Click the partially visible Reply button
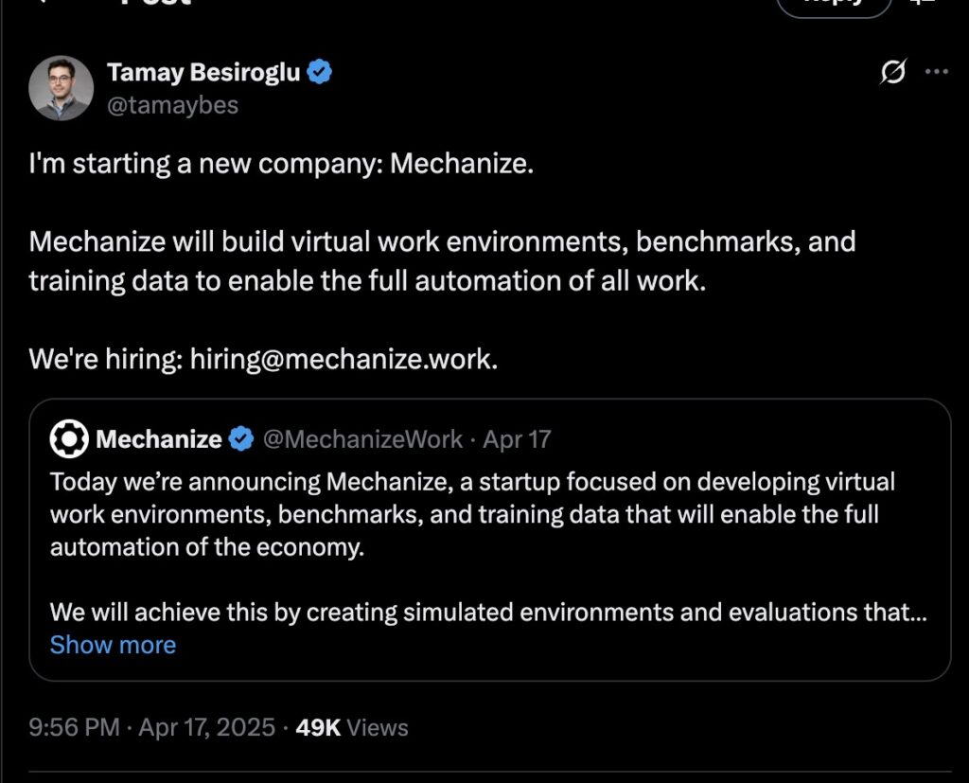The width and height of the screenshot is (969, 783). point(834,7)
